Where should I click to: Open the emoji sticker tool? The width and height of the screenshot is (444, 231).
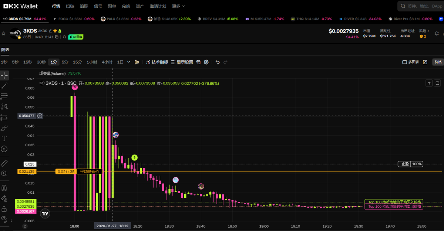point(4,149)
